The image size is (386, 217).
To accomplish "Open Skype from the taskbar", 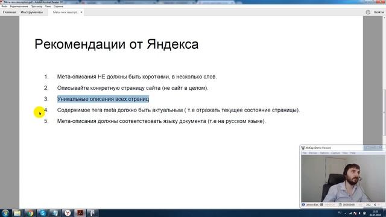I will [43, 213].
